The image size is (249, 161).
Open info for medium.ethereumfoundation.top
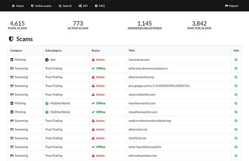(236, 121)
